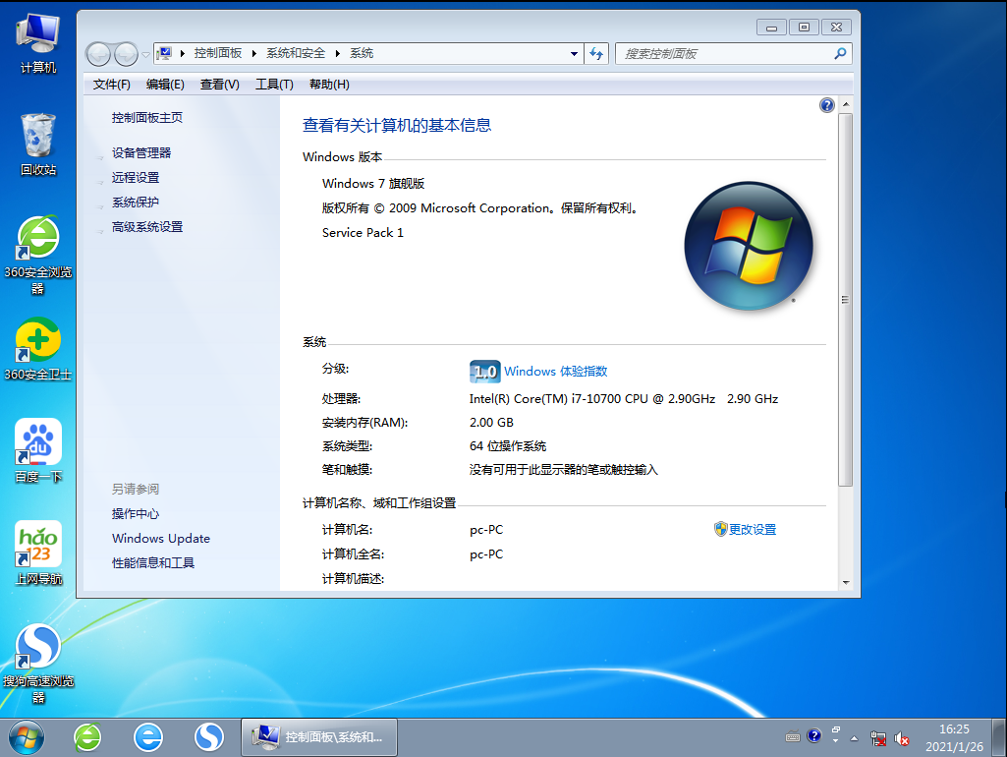Open the 计算机 desktop icon
The image size is (1007, 757).
coord(38,43)
